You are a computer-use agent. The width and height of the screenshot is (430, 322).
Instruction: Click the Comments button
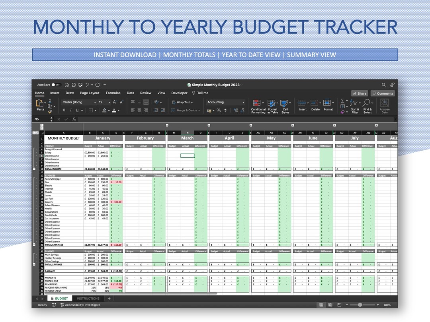(x=382, y=93)
